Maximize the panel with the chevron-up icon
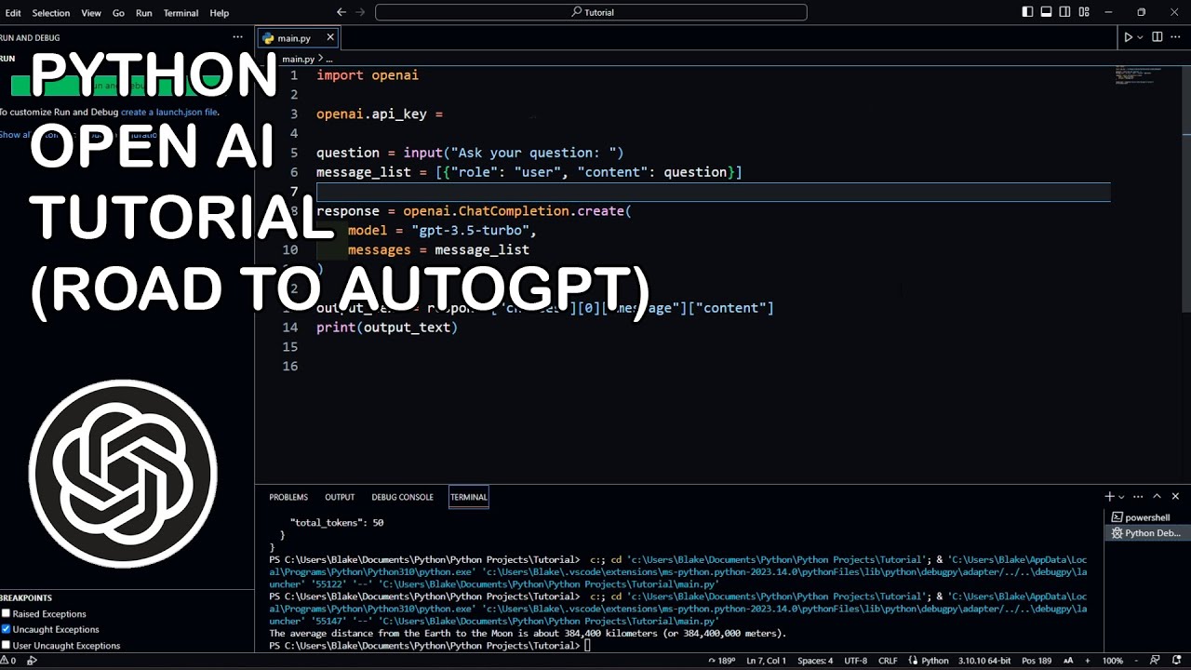The height and width of the screenshot is (670, 1191). click(x=1157, y=496)
